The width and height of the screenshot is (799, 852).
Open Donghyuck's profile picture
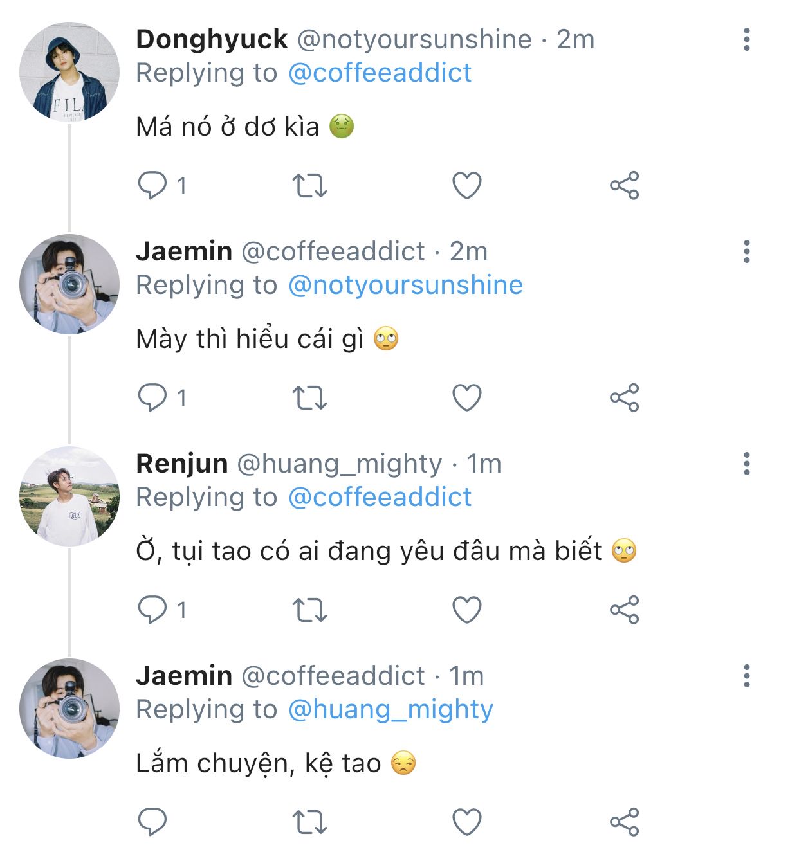click(x=69, y=71)
